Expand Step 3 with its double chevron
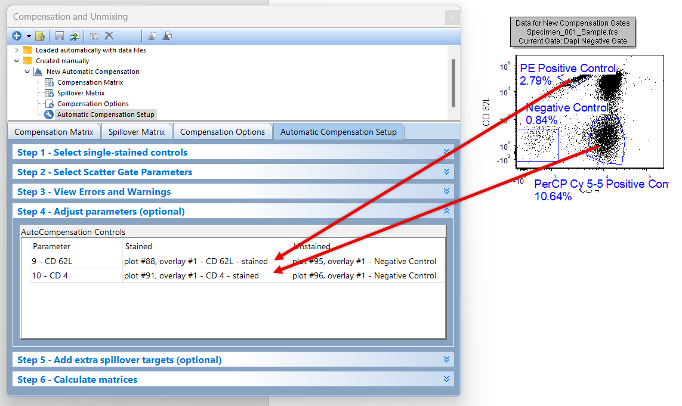 click(x=446, y=191)
